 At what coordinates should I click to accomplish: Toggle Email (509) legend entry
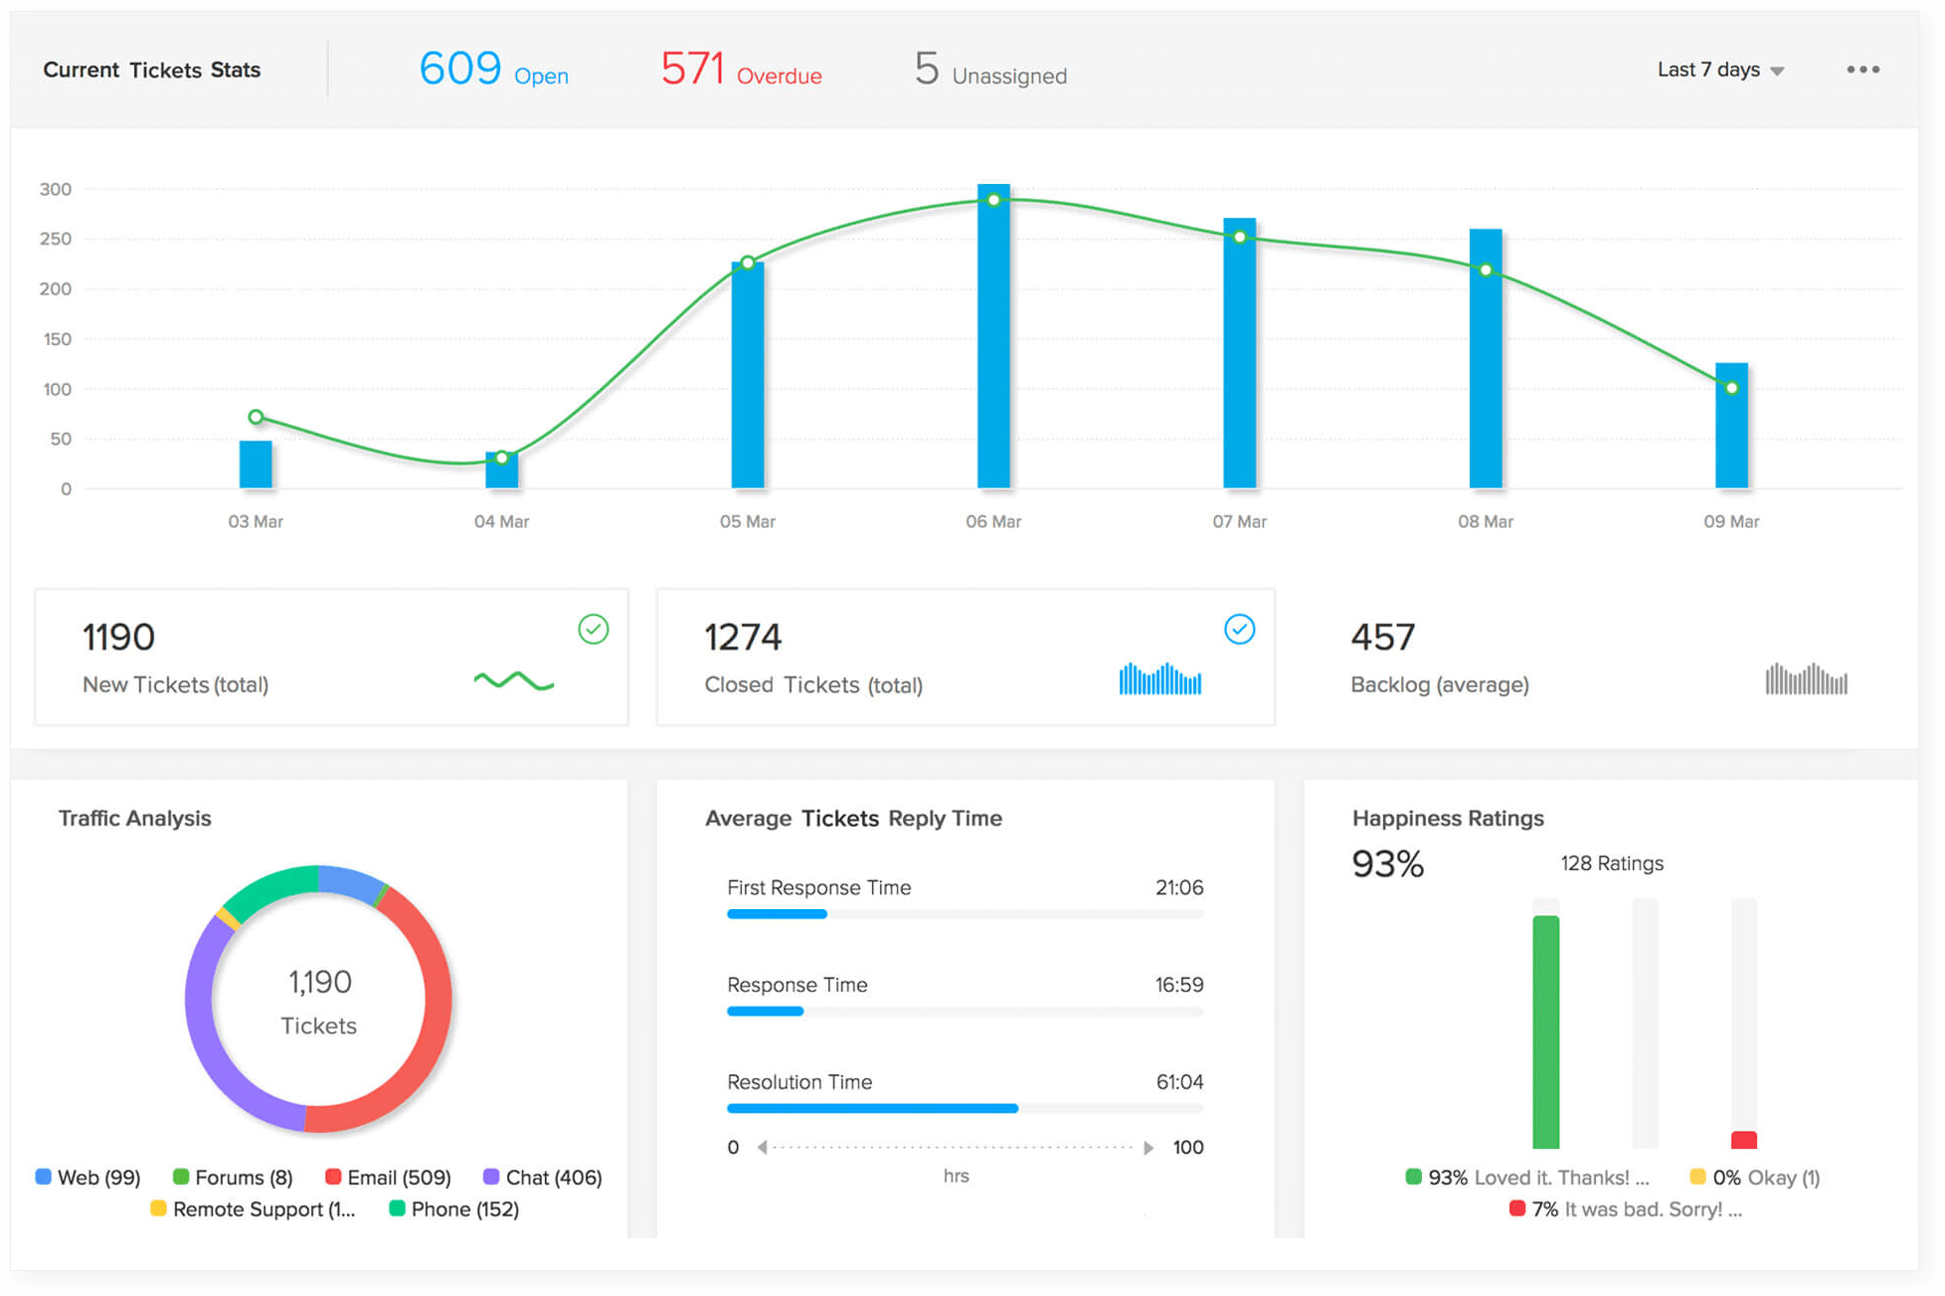pos(388,1178)
